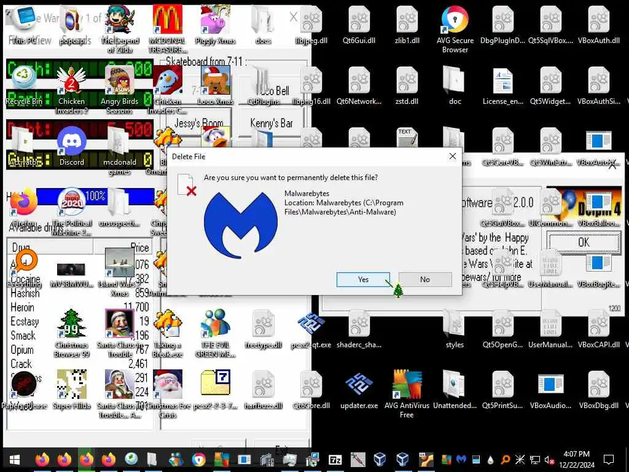The height and width of the screenshot is (472, 629).
Task: Select the pcsx2-2-3-7... archive icon
Action: pyautogui.click(x=216, y=390)
